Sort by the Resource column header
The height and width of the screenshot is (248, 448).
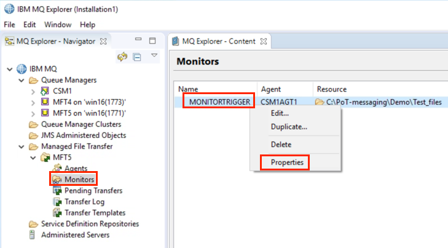coord(380,89)
